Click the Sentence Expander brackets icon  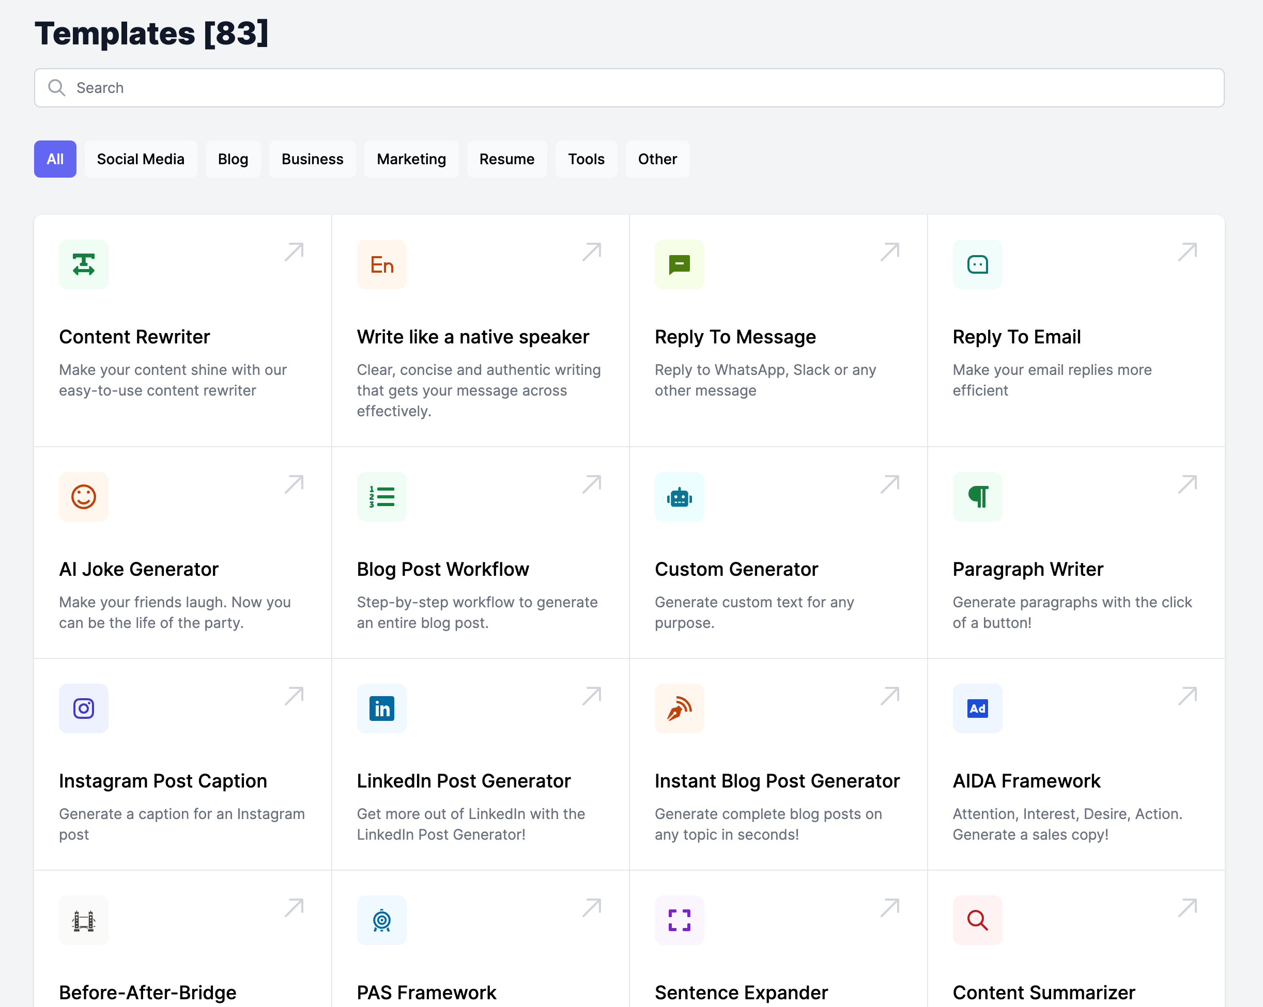pos(679,920)
